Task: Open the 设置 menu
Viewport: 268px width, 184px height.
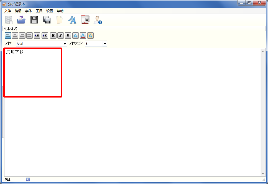Action: pyautogui.click(x=50, y=11)
